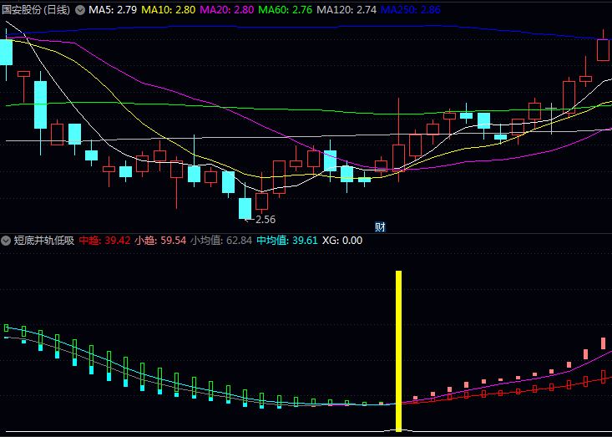Image resolution: width=612 pixels, height=437 pixels.
Task: Click the tall yellow XG signal bar
Action: pos(399,349)
